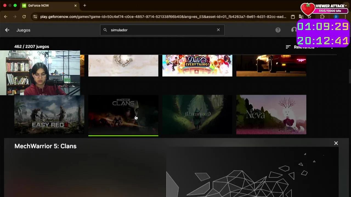Open the Relevancia sort dropdown
This screenshot has width=351, height=197.
(304, 47)
